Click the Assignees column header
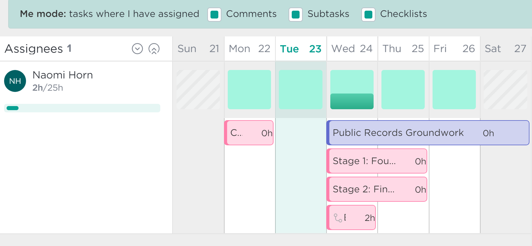 [x=38, y=49]
